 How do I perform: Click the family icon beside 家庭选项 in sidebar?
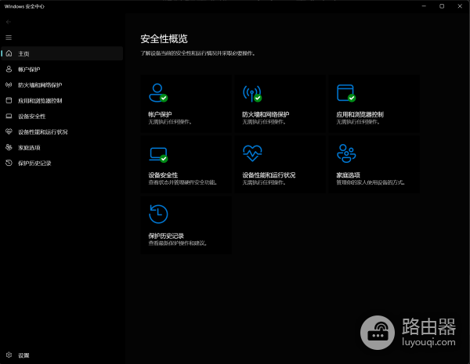click(x=9, y=147)
